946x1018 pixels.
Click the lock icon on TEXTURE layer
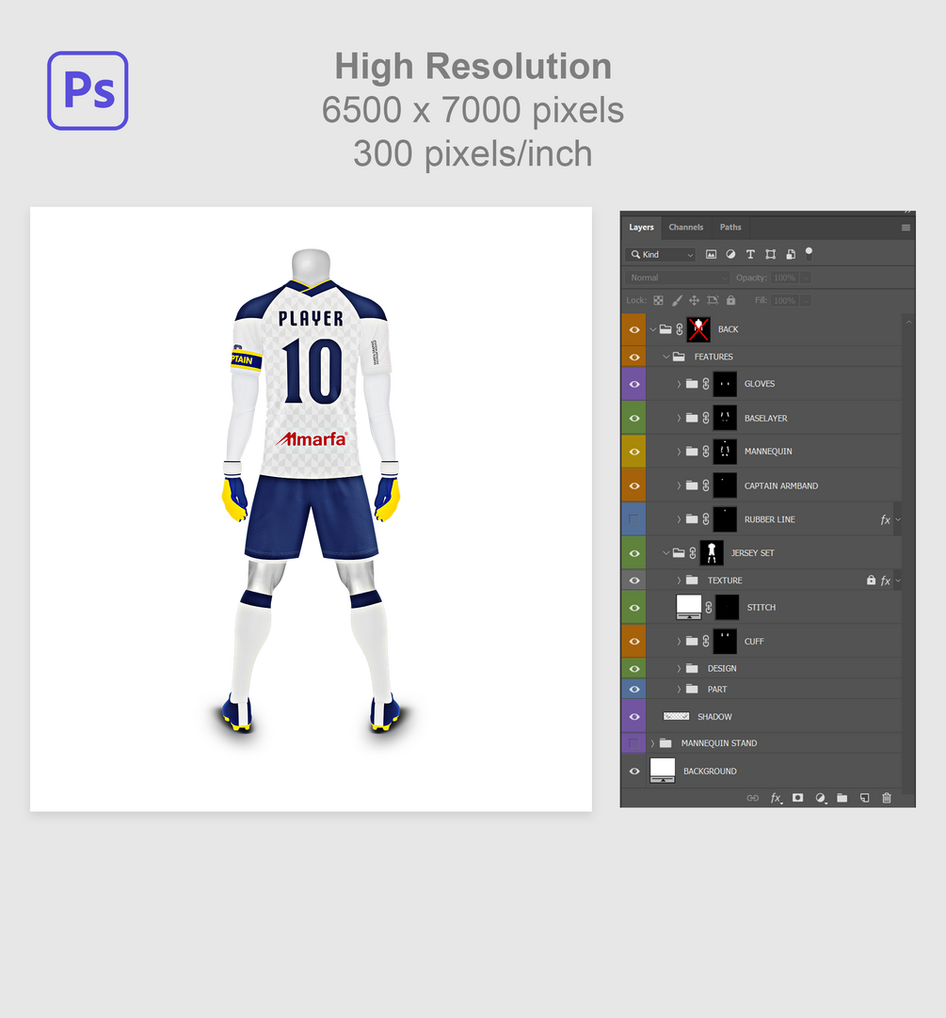point(871,580)
